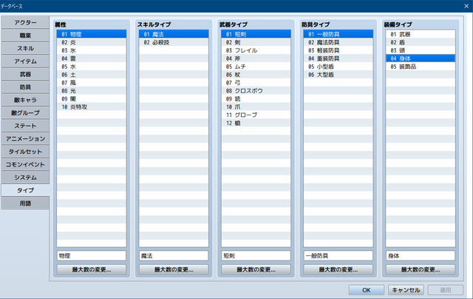Edit the skill type name field 魔法
The width and height of the screenshot is (473, 299).
tap(174, 256)
